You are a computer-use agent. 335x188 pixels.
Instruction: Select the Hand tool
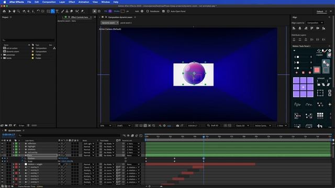(x=14, y=11)
